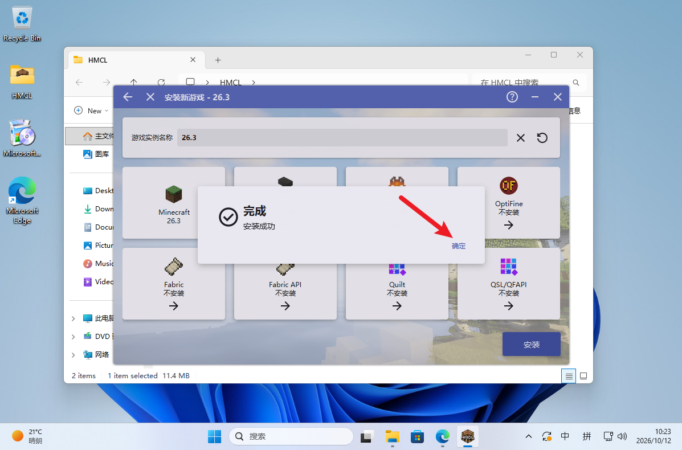Click the back arrow in HMCL title bar
682x450 pixels.
(128, 97)
